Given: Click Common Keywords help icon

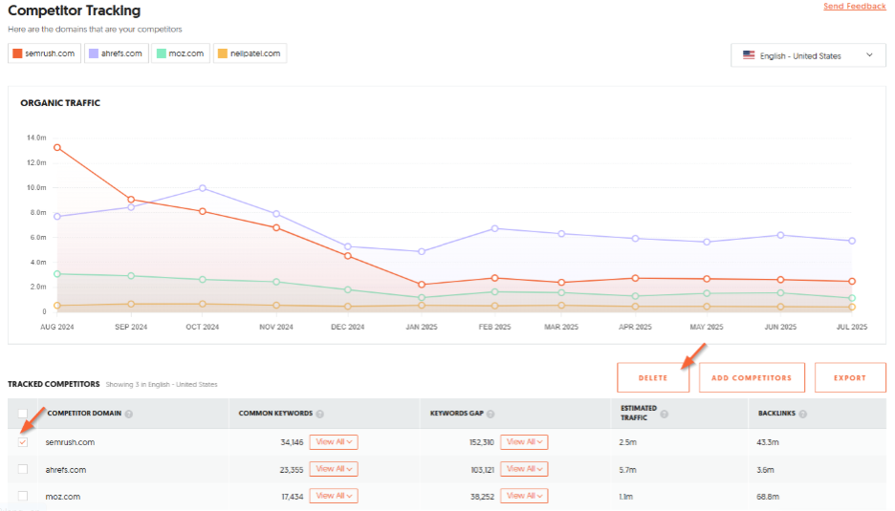Looking at the screenshot, I should (x=319, y=414).
